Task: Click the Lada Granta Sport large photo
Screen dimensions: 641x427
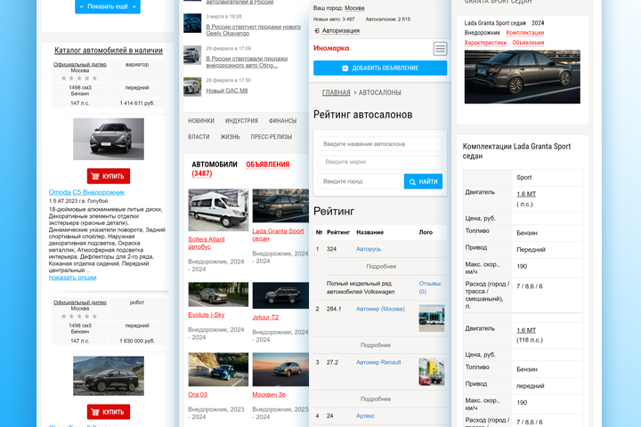Action: click(x=522, y=77)
